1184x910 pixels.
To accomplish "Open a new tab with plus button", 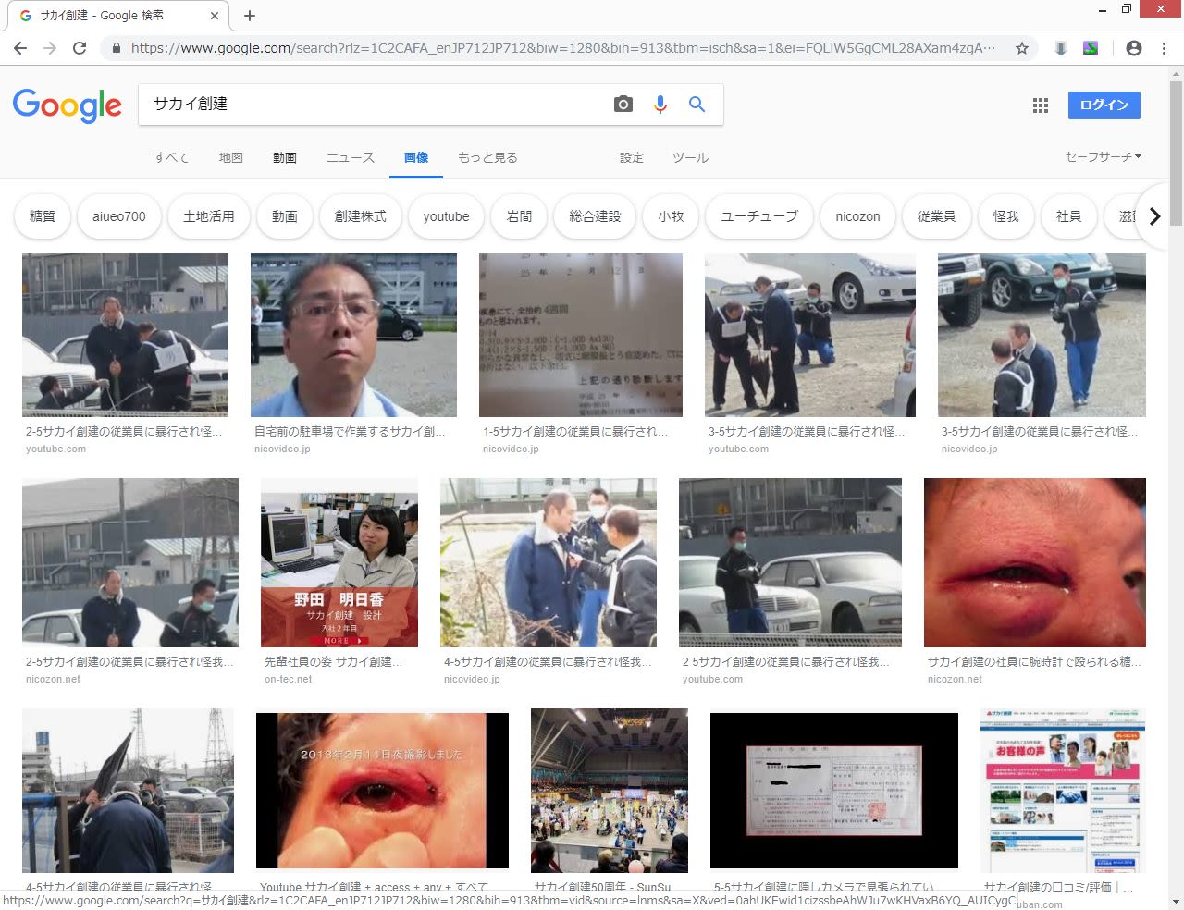I will tap(250, 16).
